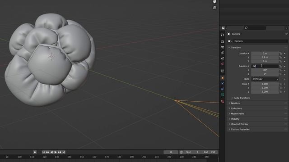Open the Tool properties tab
Viewport: 289px width, 162px height.
tap(223, 35)
